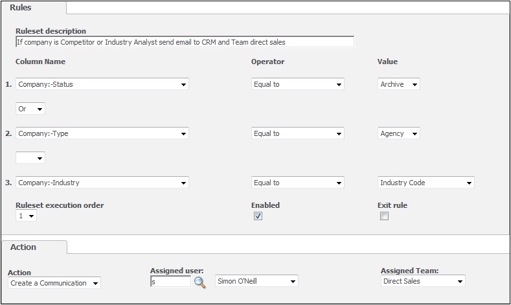This screenshot has width=511, height=305.
Task: Select the Rules tab
Action: [x=21, y=8]
